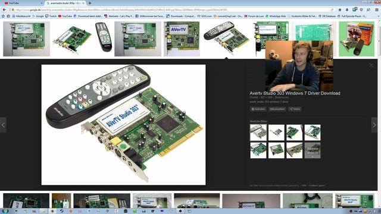
Task: Close the avermedia studio search tab
Action: [83, 3]
